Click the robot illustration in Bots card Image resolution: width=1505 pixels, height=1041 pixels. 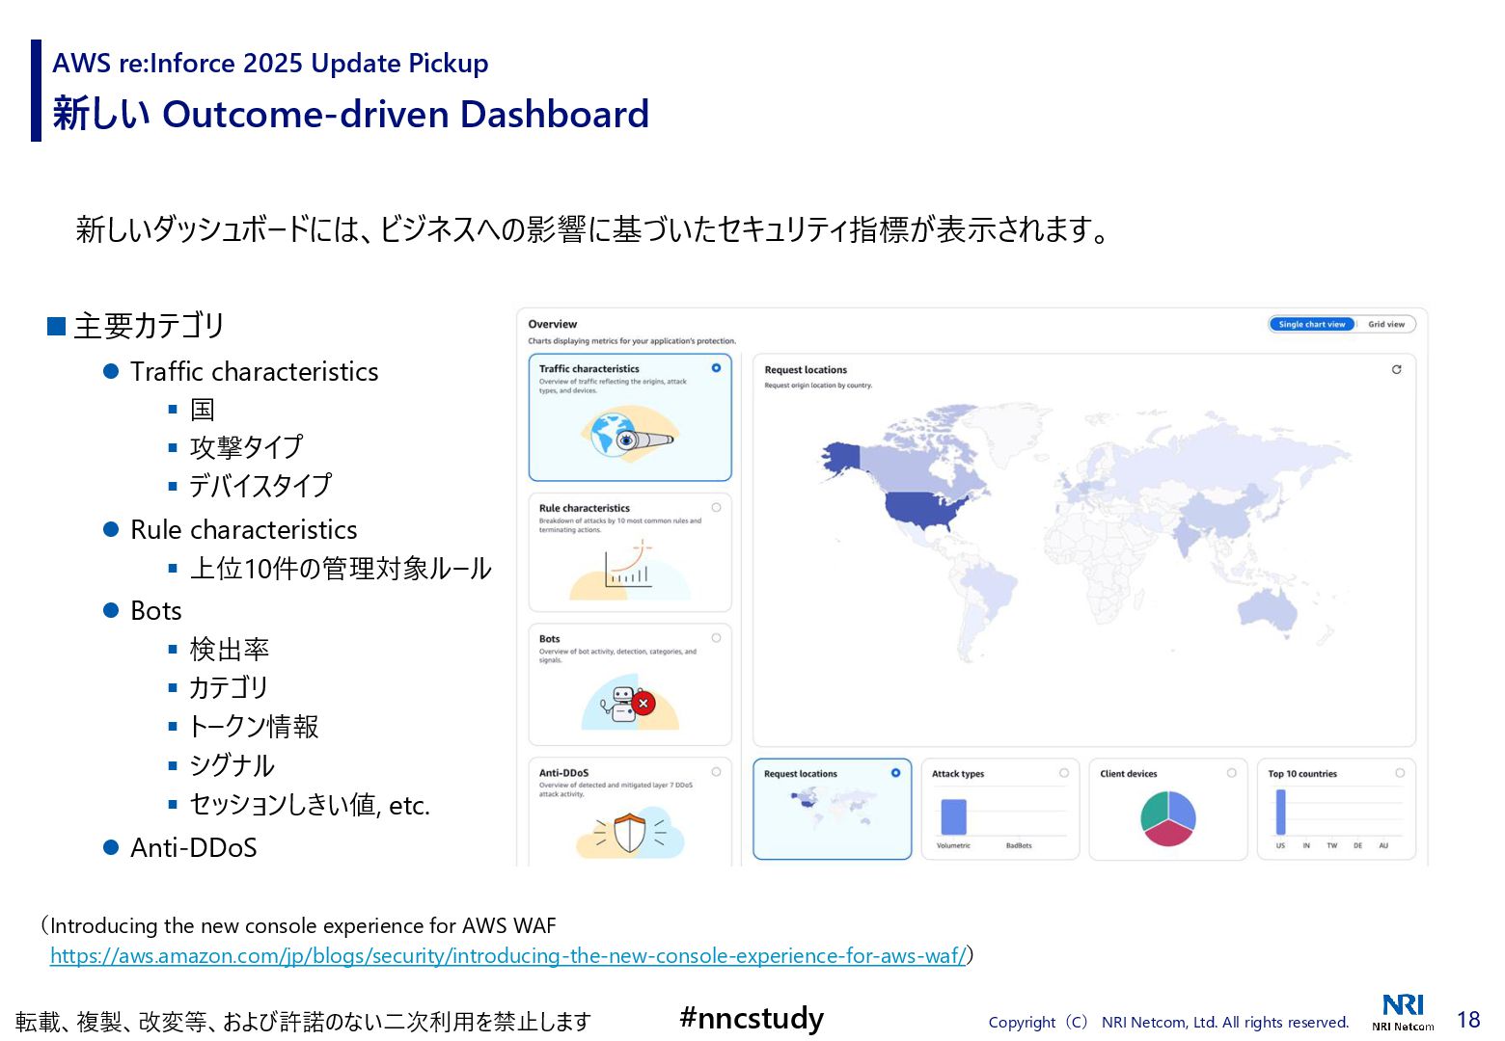point(630,702)
